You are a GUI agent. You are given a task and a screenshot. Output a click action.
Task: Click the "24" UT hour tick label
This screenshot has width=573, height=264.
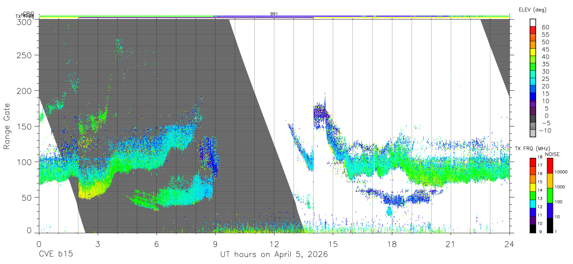(x=509, y=244)
